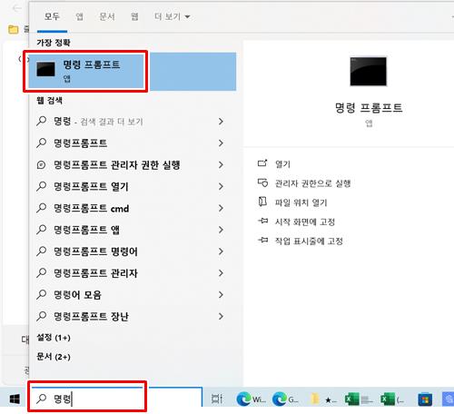Open the Windows Start button
454x414 pixels.
tap(15, 399)
